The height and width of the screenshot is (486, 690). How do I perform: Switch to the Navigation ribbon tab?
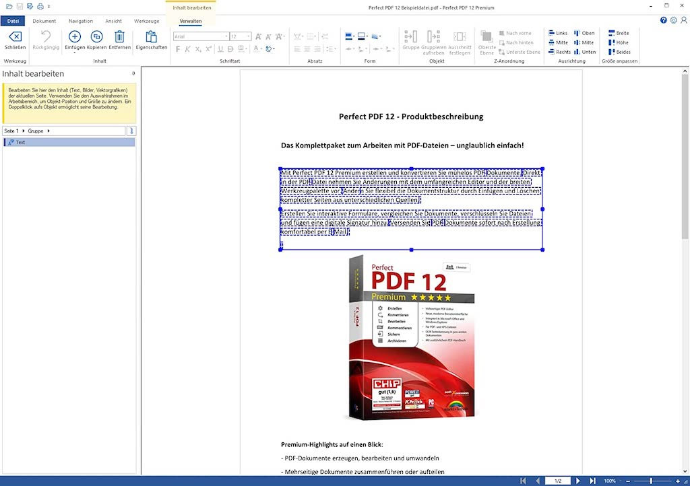pos(80,21)
